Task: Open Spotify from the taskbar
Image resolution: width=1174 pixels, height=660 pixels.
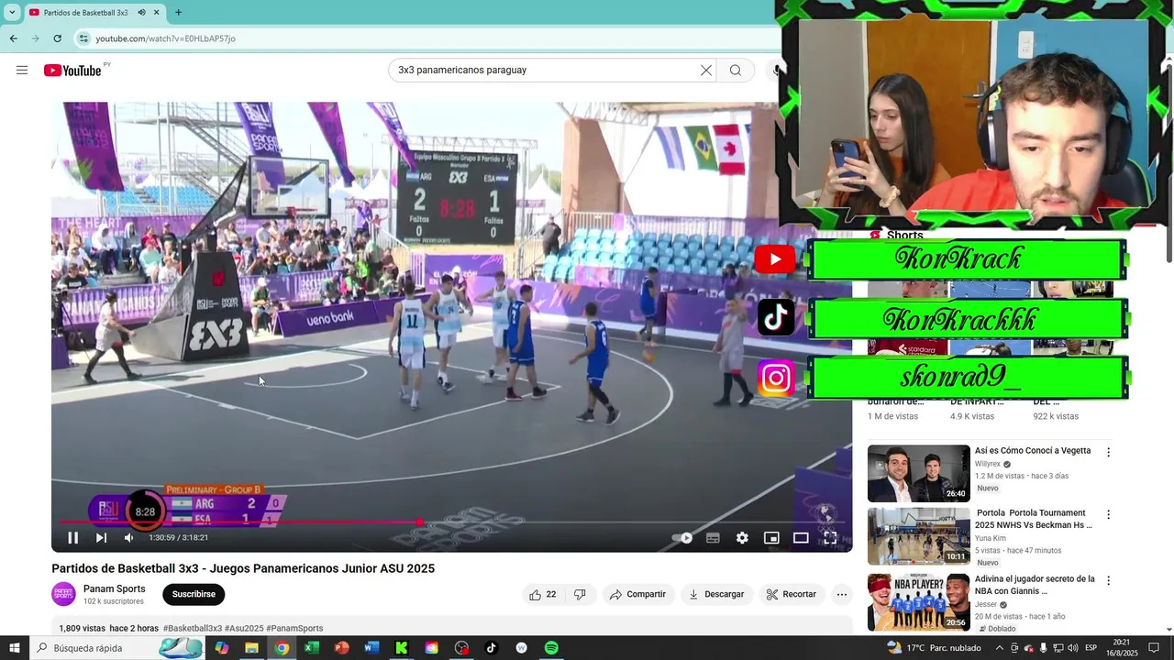Action: 551,648
